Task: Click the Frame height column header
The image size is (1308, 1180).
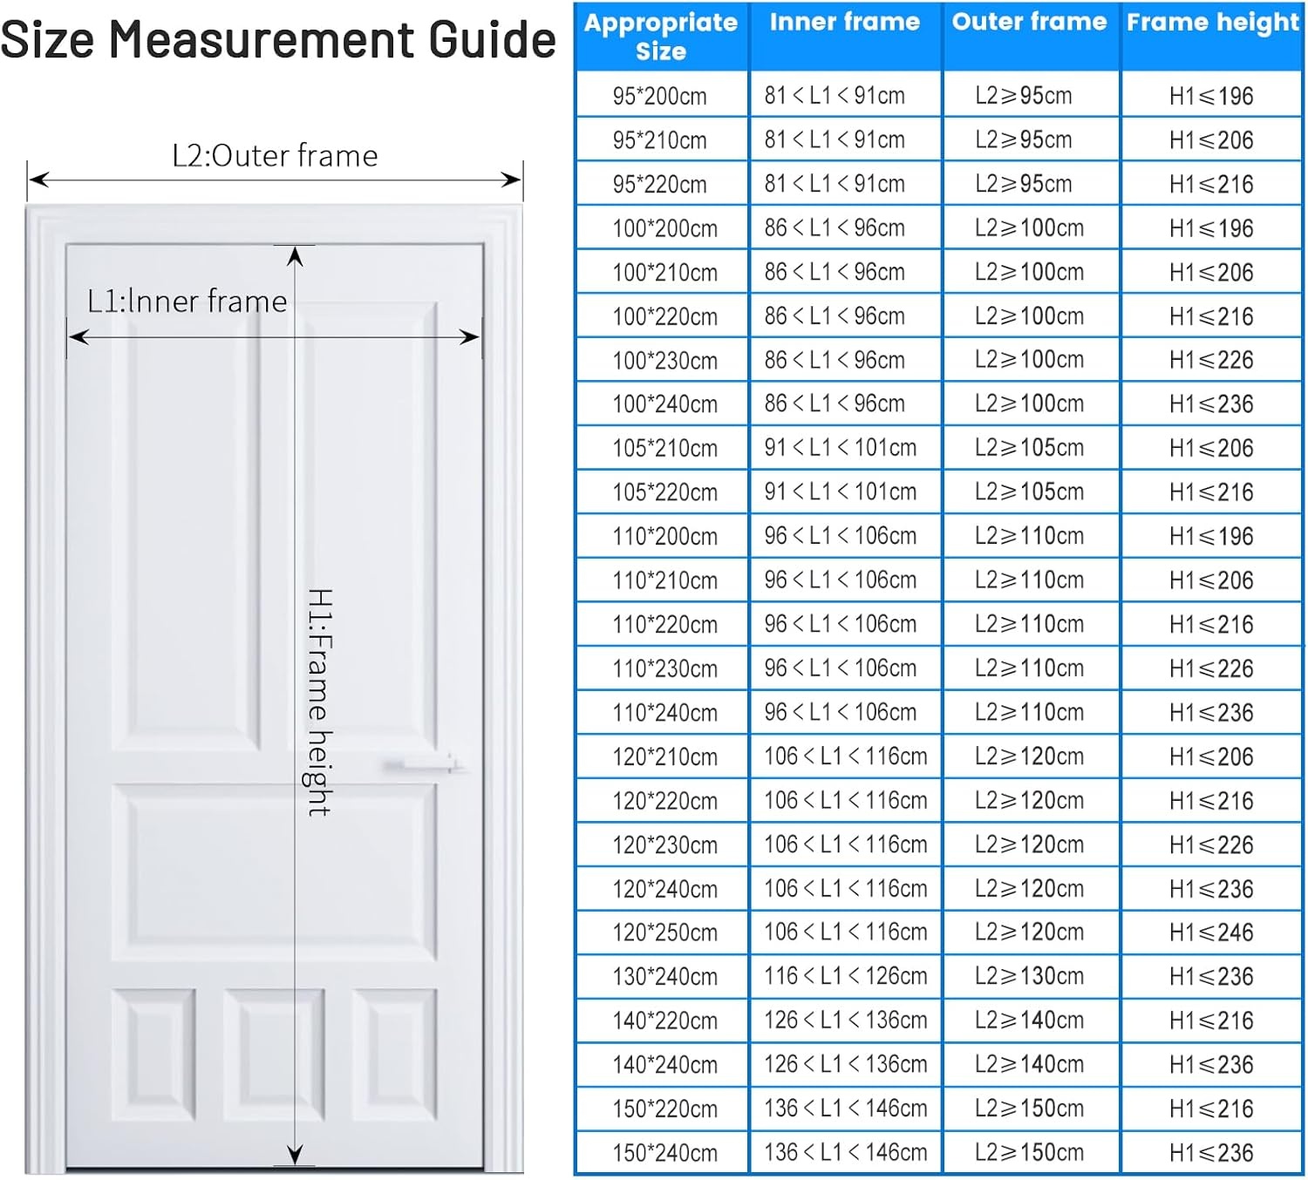Action: pyautogui.click(x=1212, y=23)
